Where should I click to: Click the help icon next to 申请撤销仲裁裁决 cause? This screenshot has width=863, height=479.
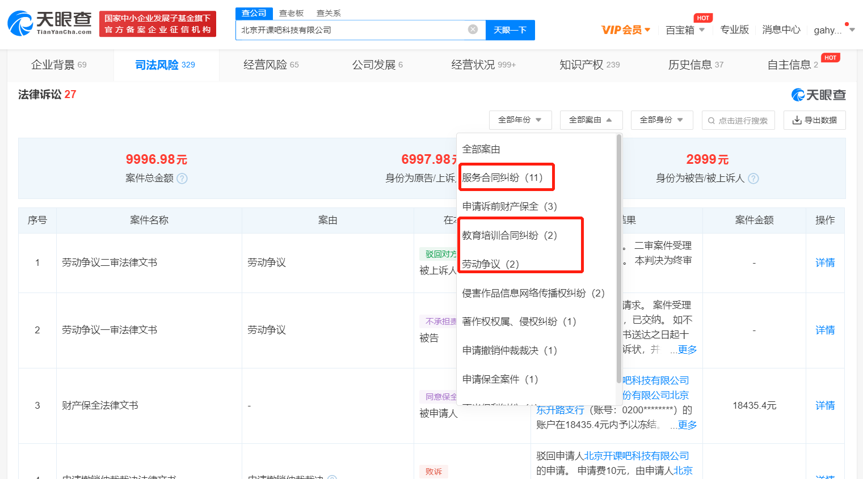(x=332, y=478)
